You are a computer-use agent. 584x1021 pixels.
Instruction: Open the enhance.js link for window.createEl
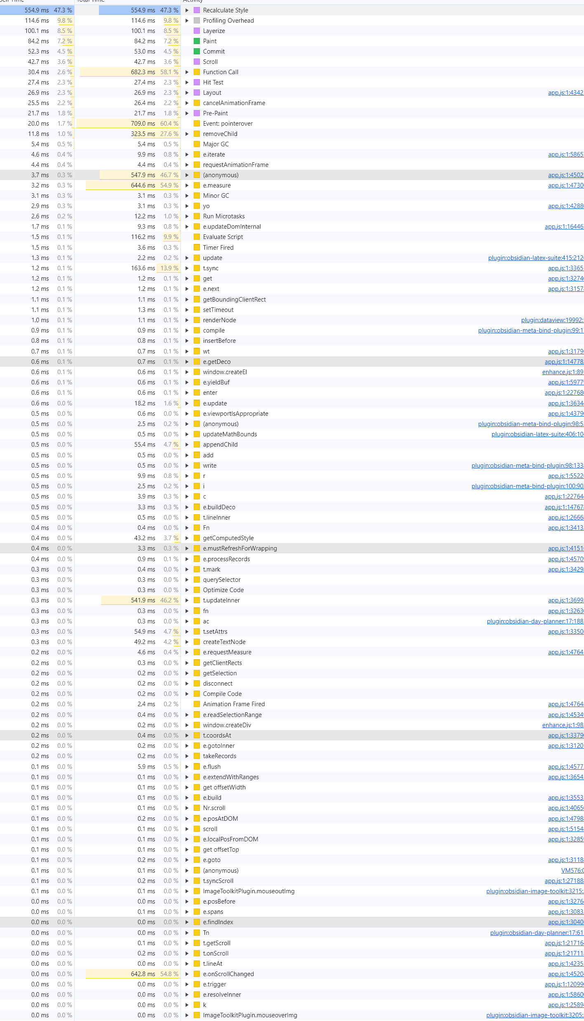(x=563, y=372)
